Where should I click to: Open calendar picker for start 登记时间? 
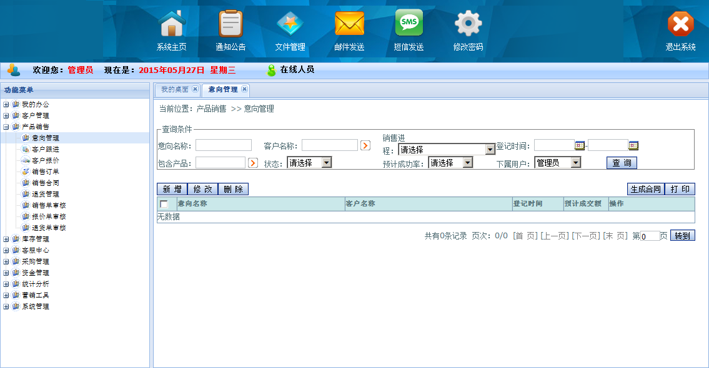pyautogui.click(x=580, y=145)
